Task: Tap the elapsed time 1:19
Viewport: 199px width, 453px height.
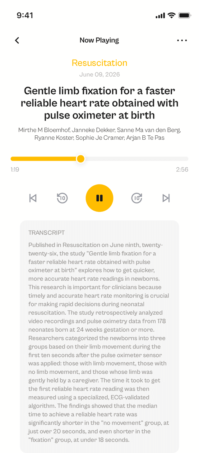Action: [15, 170]
